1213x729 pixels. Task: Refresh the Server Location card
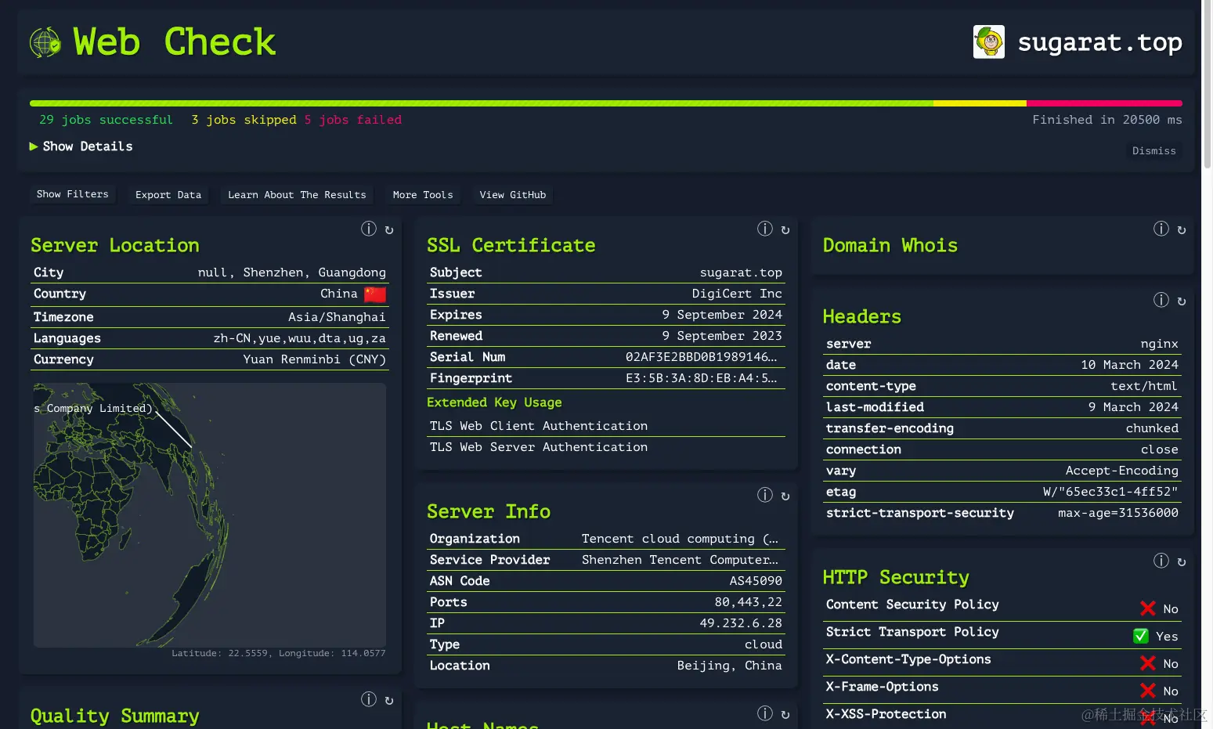tap(389, 230)
